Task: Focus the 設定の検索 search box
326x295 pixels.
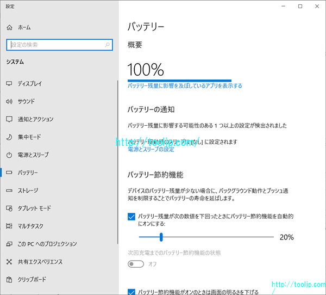Action: (x=59, y=45)
